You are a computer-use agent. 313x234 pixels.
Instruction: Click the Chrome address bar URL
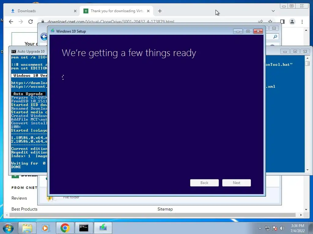coord(111,22)
